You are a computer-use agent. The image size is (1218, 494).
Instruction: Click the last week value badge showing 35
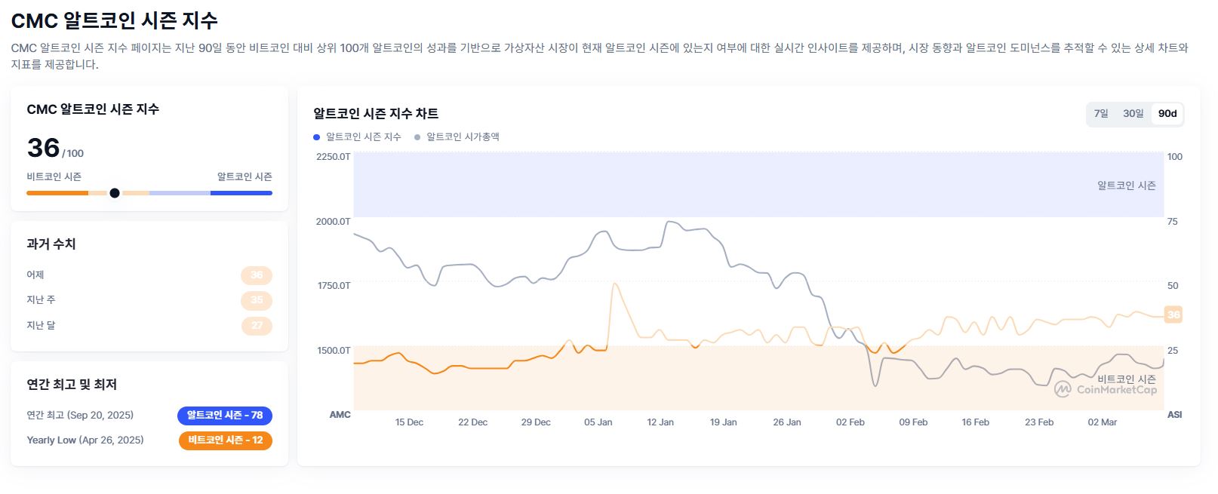coord(257,300)
